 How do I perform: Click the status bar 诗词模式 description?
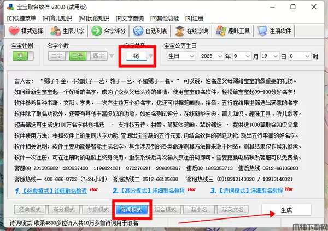tap(74, 223)
